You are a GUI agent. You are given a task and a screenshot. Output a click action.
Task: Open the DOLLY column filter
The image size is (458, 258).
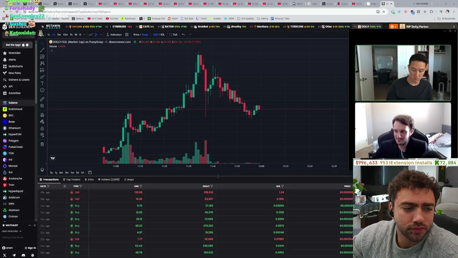pos(211,186)
